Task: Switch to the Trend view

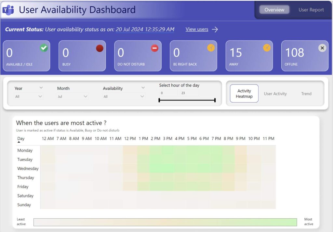Action: 306,94
